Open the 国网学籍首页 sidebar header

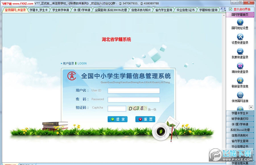240,15
